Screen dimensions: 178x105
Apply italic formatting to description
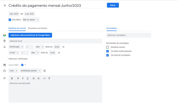pos(23,78)
